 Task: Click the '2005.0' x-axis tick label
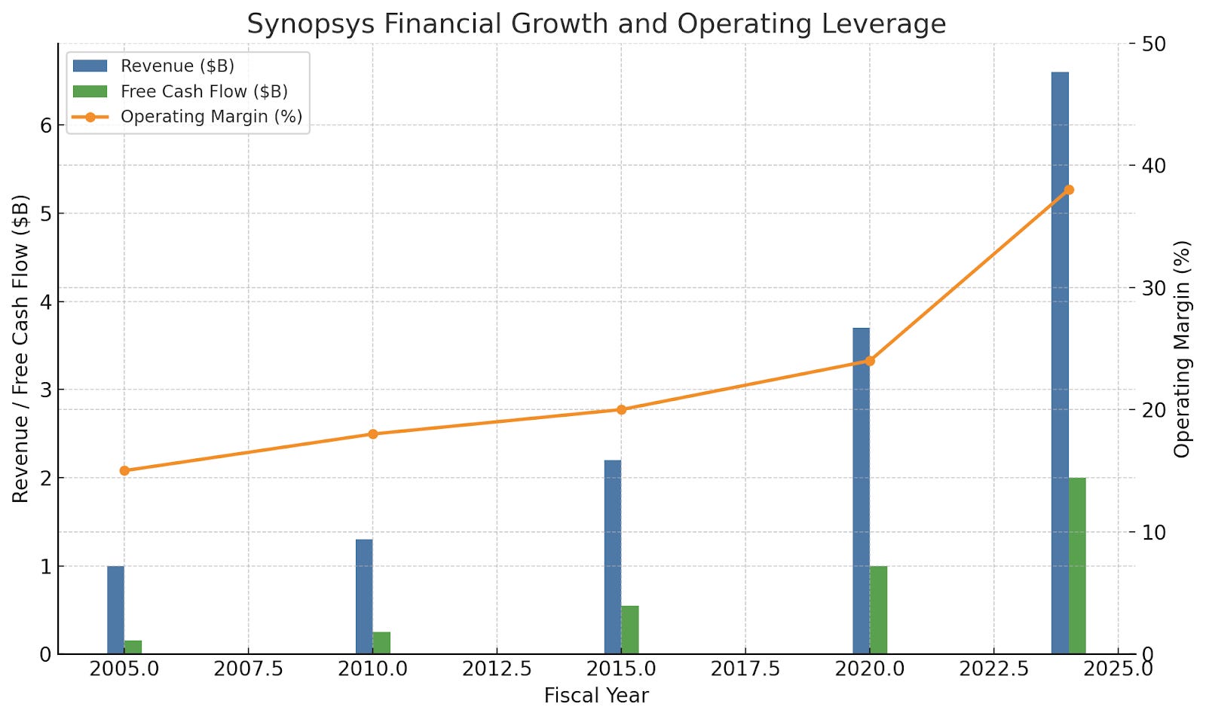coord(124,669)
